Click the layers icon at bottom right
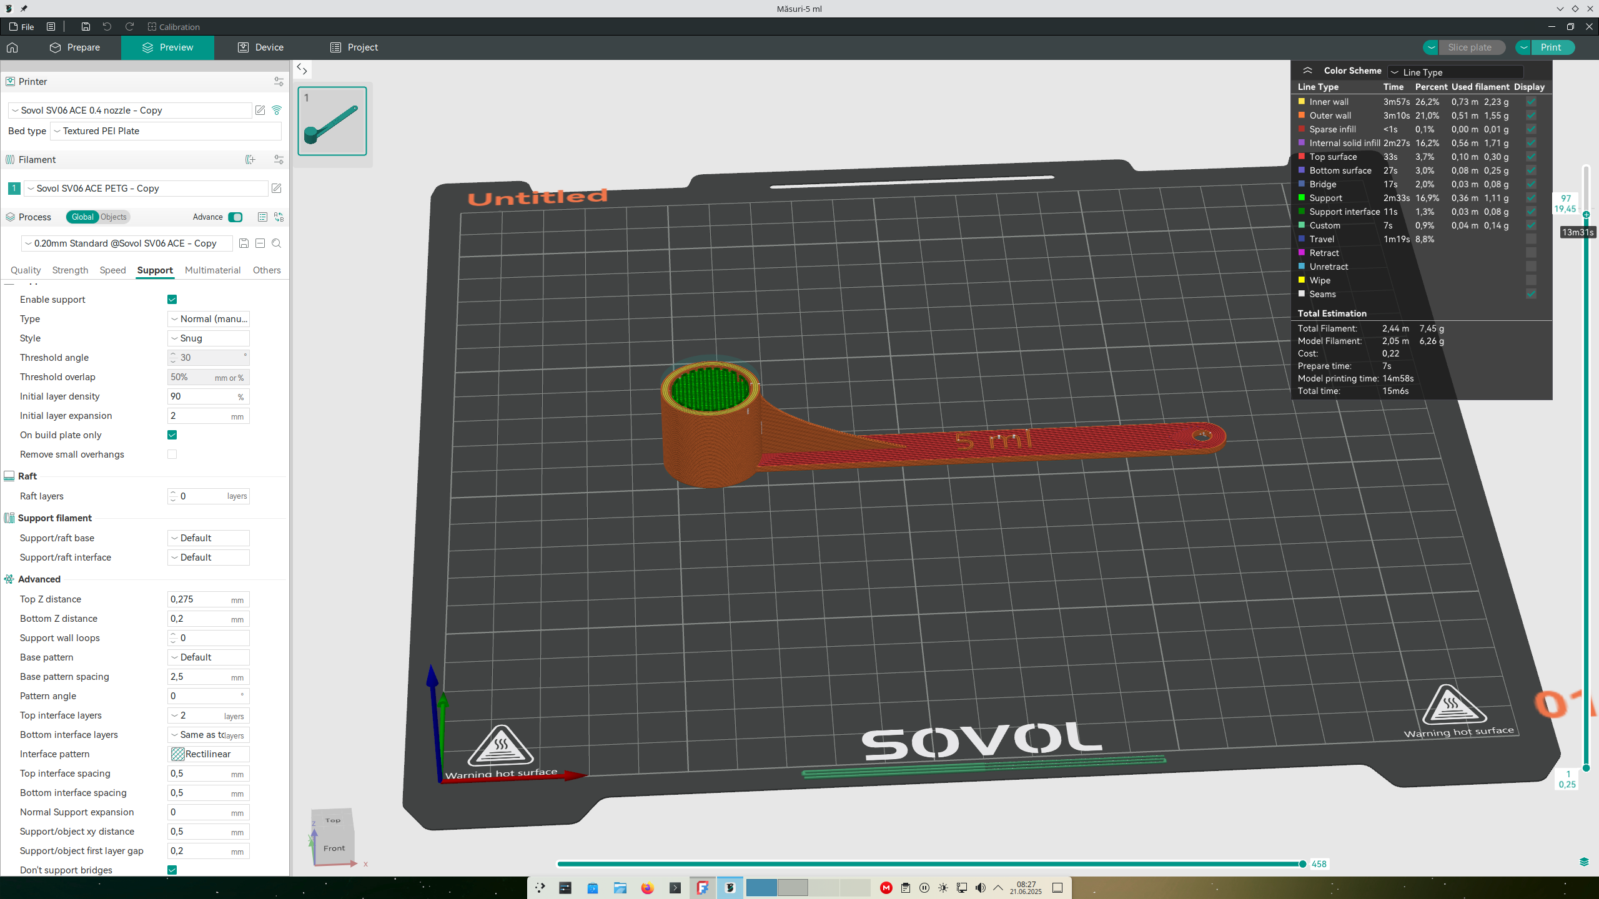Image resolution: width=1599 pixels, height=899 pixels. click(x=1584, y=862)
